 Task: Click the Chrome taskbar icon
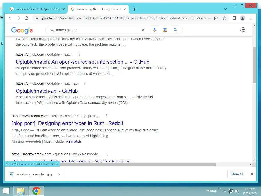pos(36,191)
